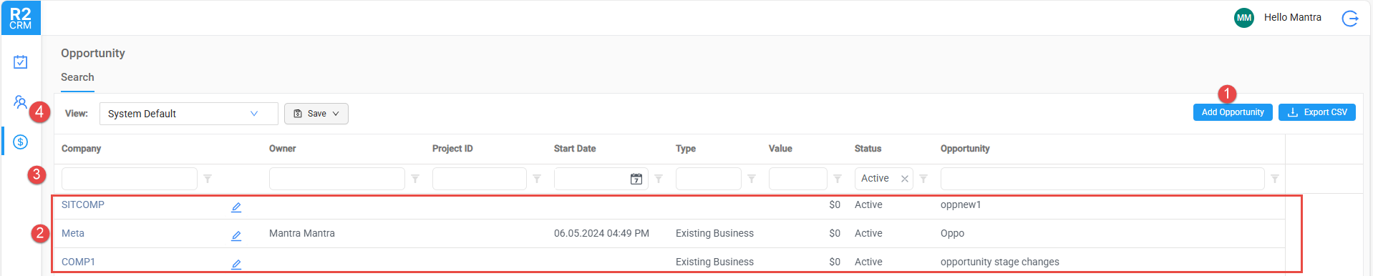
Task: Open the Save dropdown button
Action: pyautogui.click(x=316, y=114)
